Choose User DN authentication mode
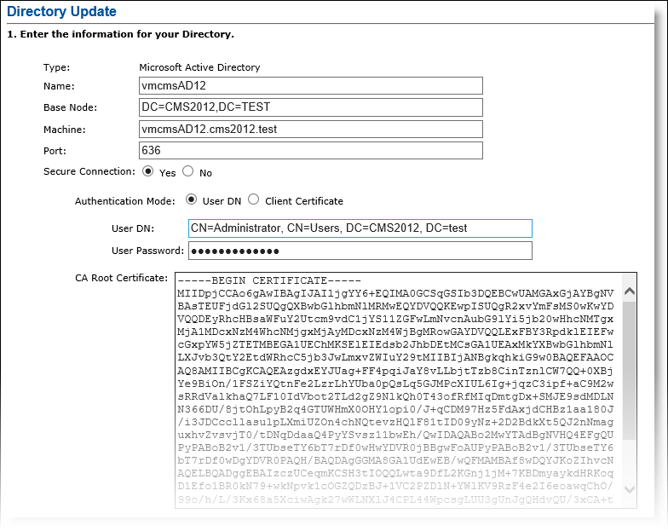668x531 pixels. 191,200
